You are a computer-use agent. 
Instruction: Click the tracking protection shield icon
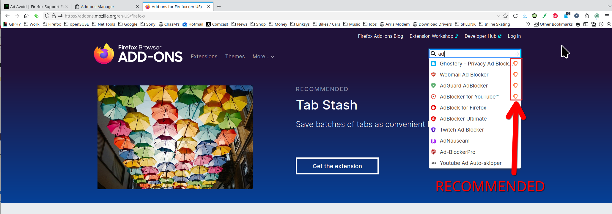(47, 16)
